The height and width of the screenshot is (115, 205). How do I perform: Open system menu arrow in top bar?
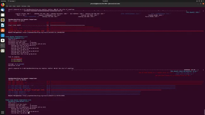(x=203, y=1)
